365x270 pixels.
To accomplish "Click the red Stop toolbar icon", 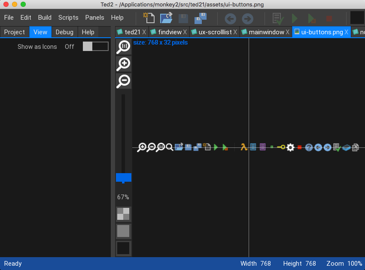I will click(x=329, y=18).
